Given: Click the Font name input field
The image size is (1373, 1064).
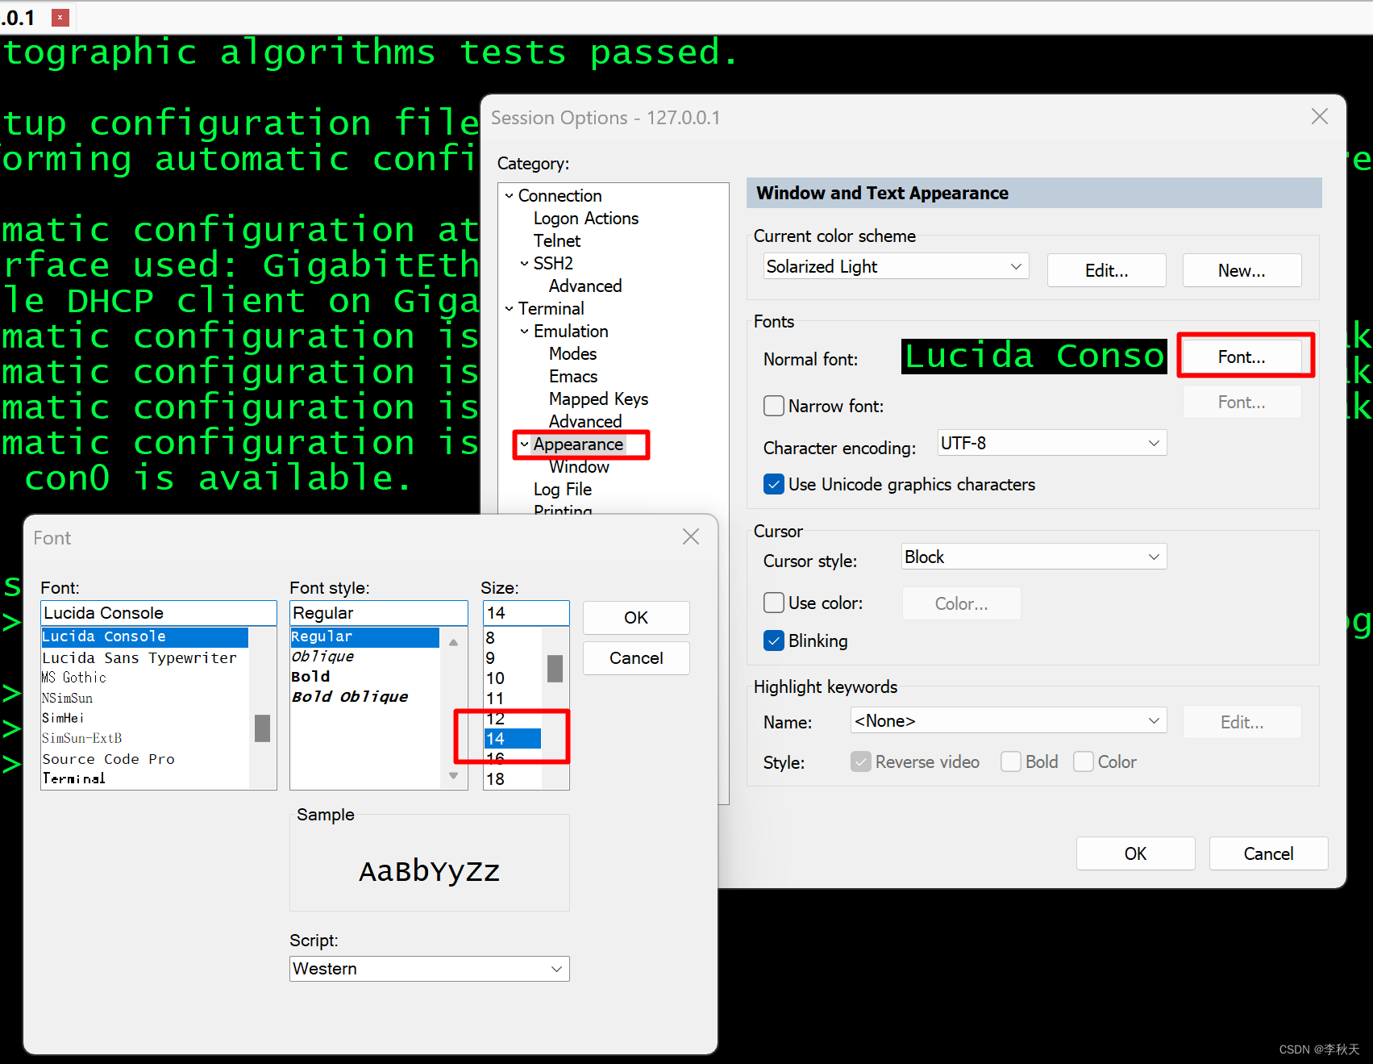Looking at the screenshot, I should point(158,613).
